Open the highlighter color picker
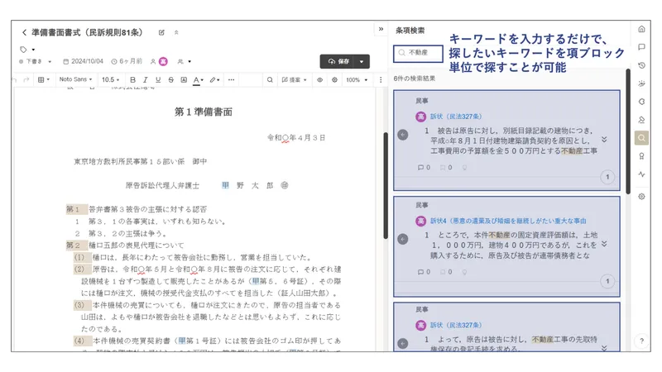Image resolution: width=662 pixels, height=372 pixels. point(214,79)
